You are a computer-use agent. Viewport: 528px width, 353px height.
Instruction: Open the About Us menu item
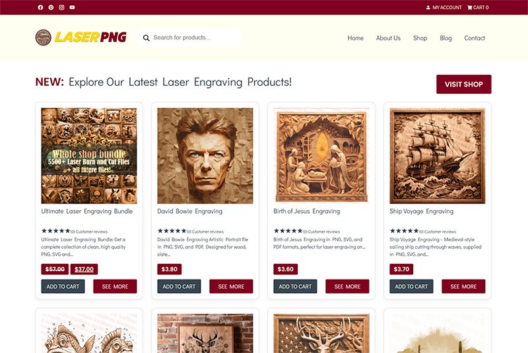pos(388,38)
